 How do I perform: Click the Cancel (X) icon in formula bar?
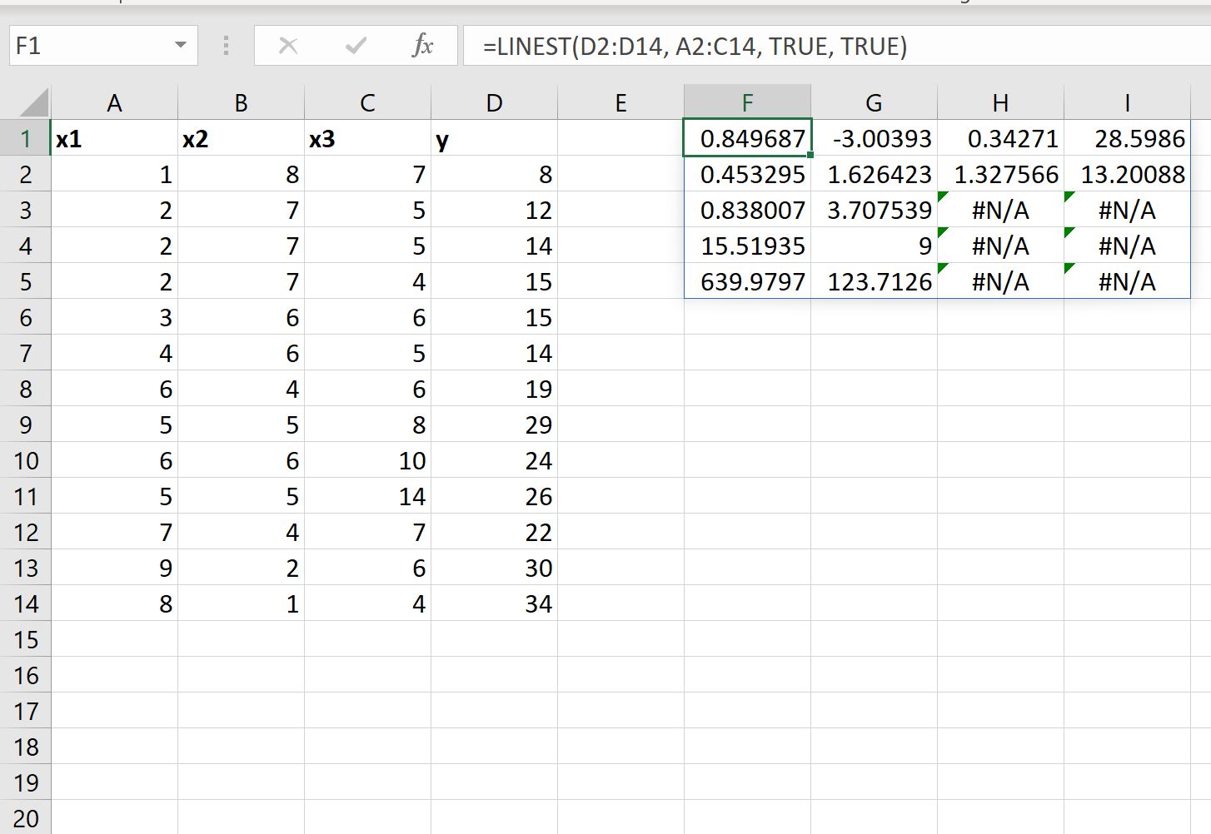pos(288,47)
